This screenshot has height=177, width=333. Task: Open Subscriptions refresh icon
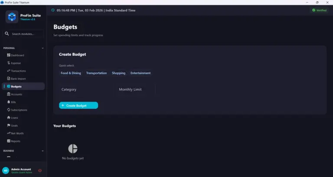click(x=9, y=110)
